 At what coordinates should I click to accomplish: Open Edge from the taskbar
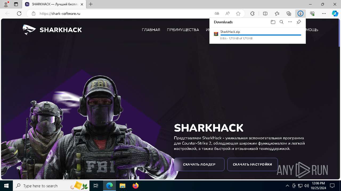pos(109,186)
